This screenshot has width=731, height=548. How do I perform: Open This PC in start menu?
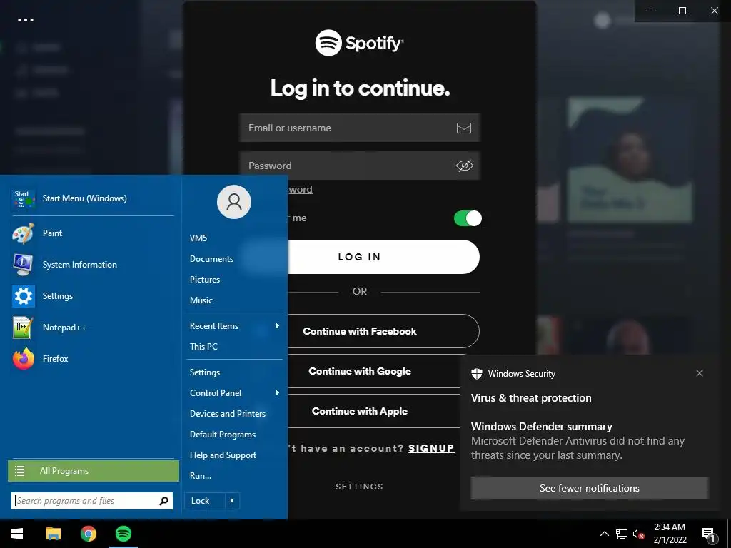(x=203, y=346)
